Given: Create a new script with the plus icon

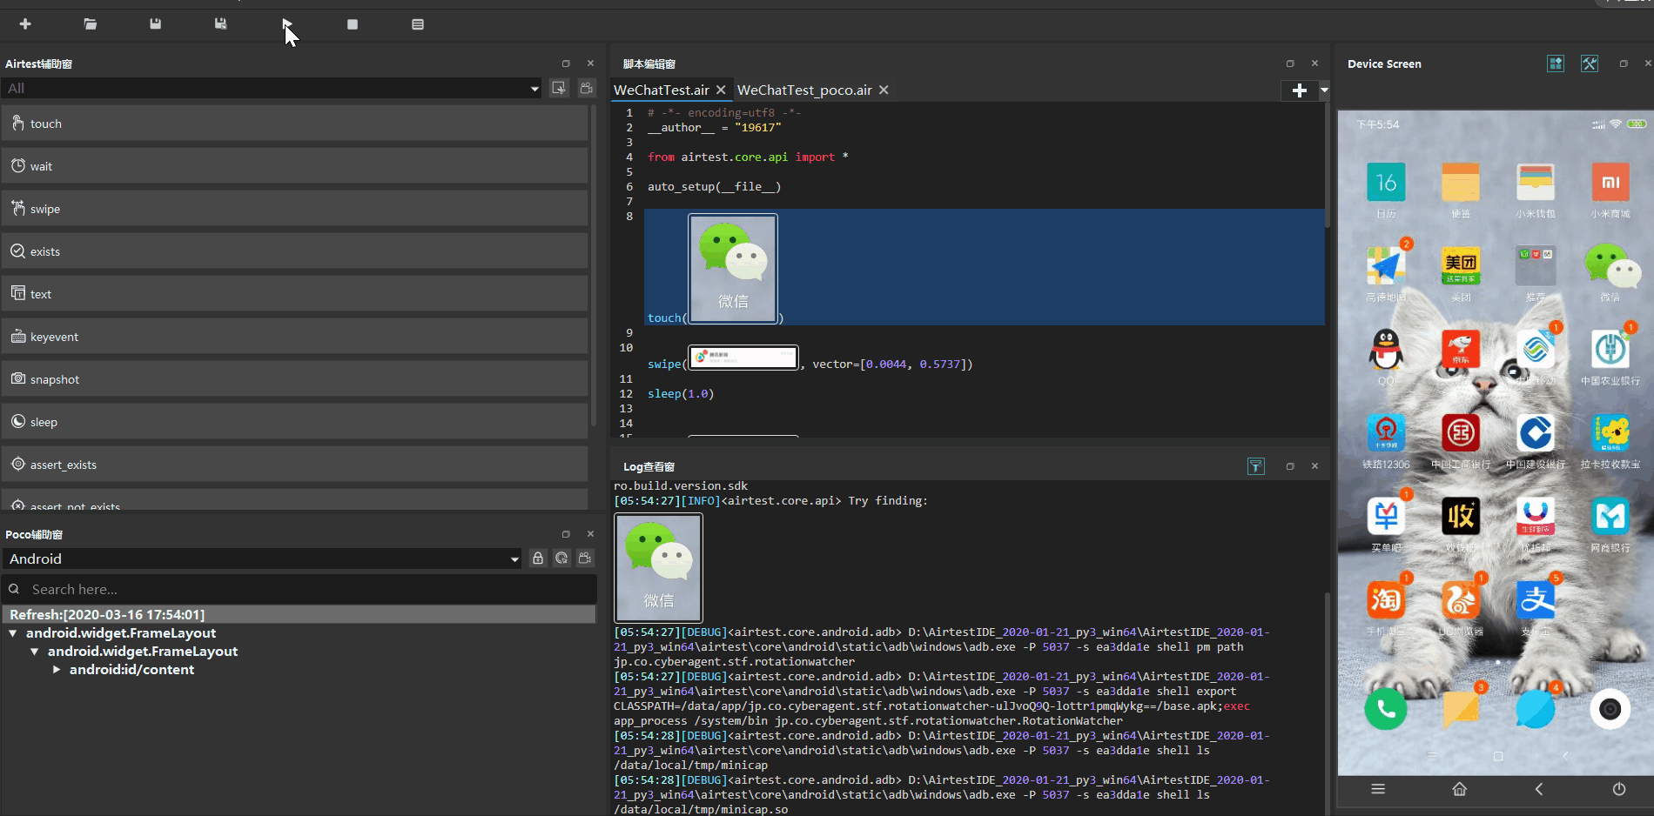Looking at the screenshot, I should [x=25, y=24].
